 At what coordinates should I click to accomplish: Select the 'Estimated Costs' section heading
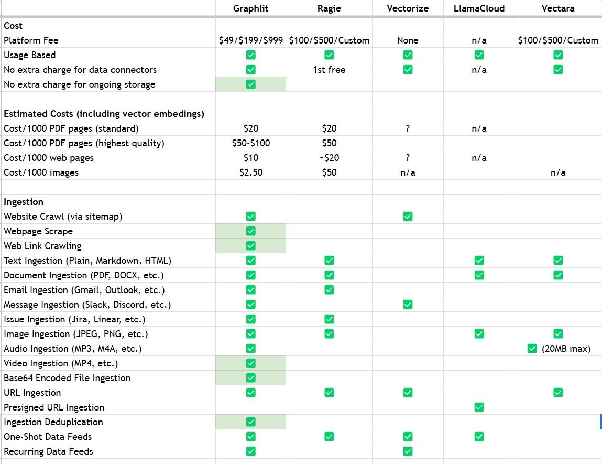[104, 114]
